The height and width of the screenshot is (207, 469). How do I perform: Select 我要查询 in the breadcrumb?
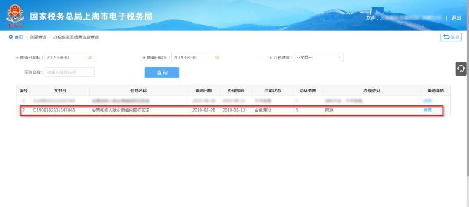coord(38,37)
